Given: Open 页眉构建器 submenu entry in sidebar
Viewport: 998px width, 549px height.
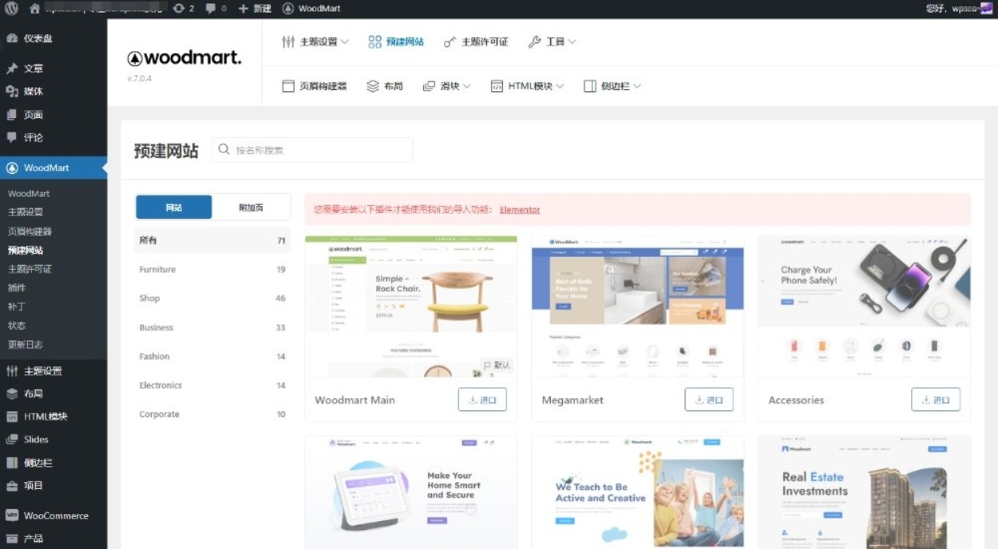Looking at the screenshot, I should coord(30,231).
